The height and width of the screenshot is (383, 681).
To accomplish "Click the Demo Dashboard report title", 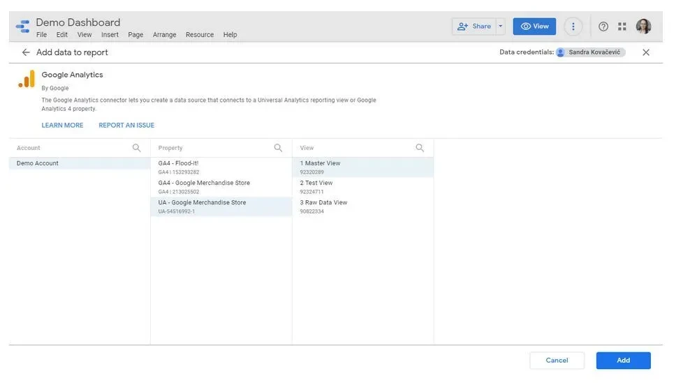I will [78, 22].
